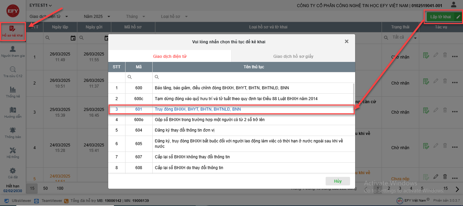Select the Giao dịch điện tử tab
This screenshot has width=463, height=206.
pyautogui.click(x=170, y=56)
